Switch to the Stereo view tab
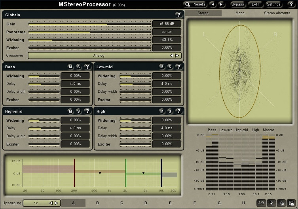Image resolution: width=298 pixels, height=209 pixels. [203, 13]
